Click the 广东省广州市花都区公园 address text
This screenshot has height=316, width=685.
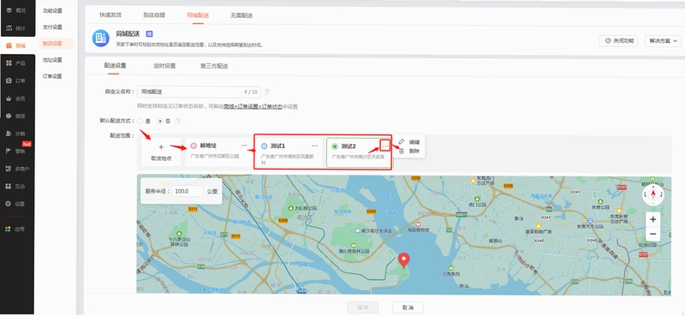215,156
